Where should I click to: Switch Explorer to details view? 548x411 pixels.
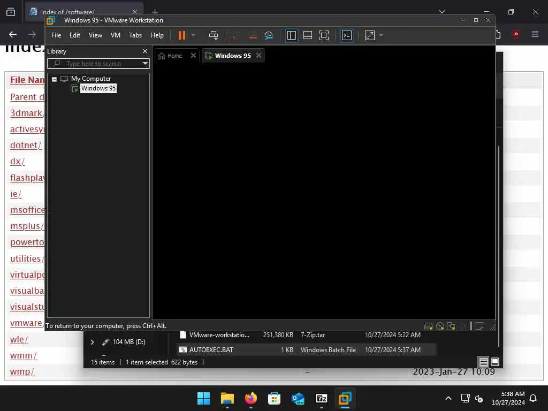pyautogui.click(x=483, y=362)
